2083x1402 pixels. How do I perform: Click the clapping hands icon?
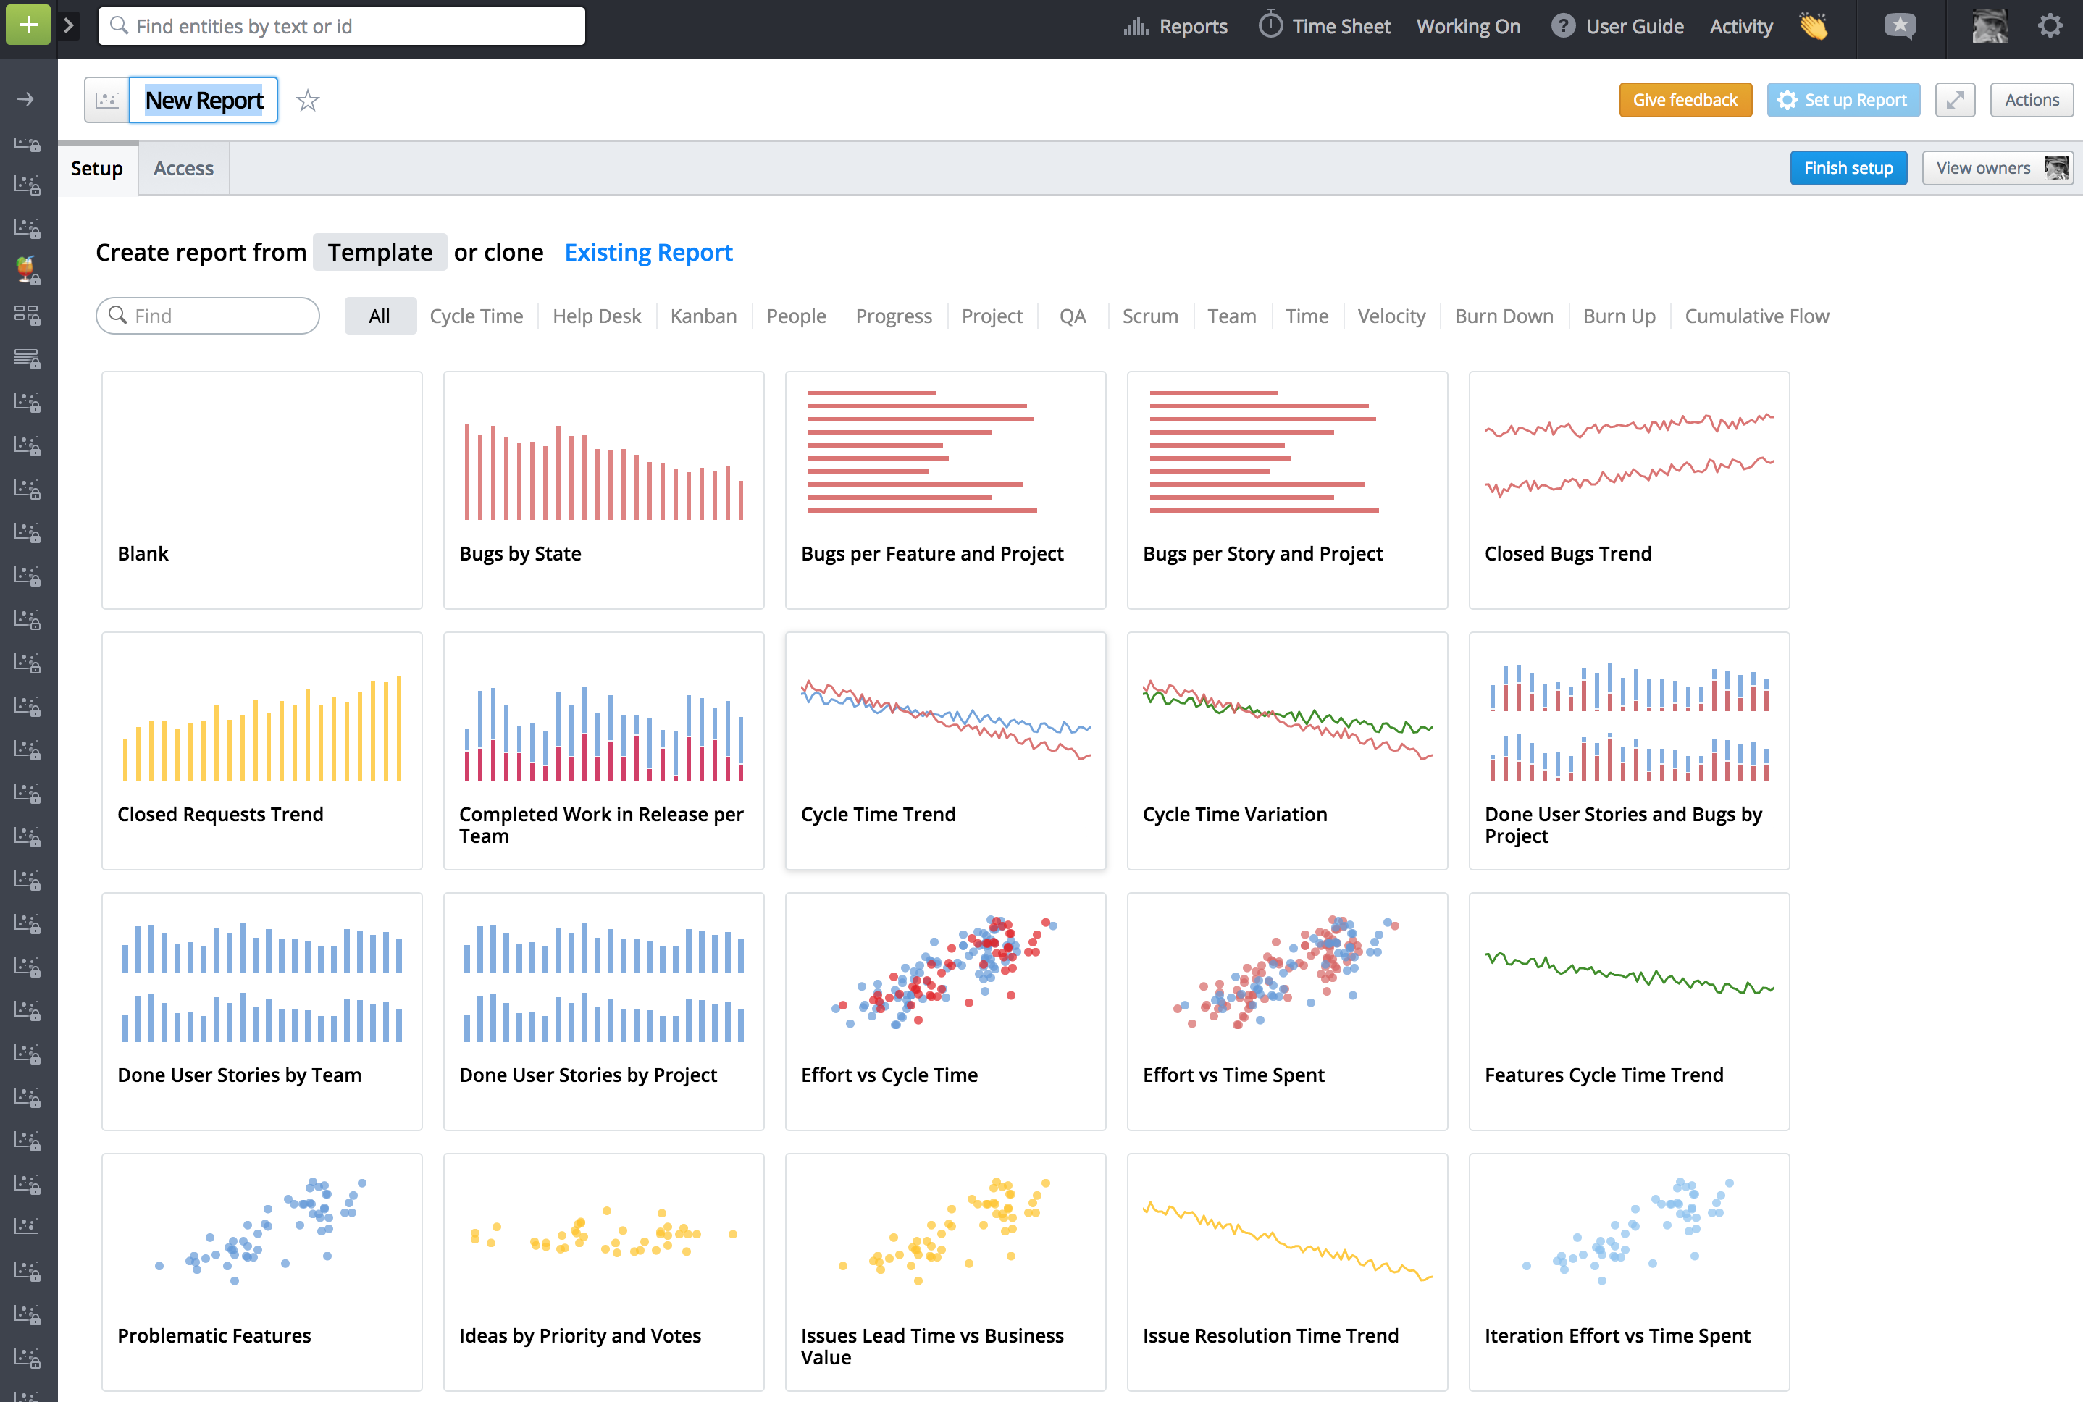tap(1813, 26)
